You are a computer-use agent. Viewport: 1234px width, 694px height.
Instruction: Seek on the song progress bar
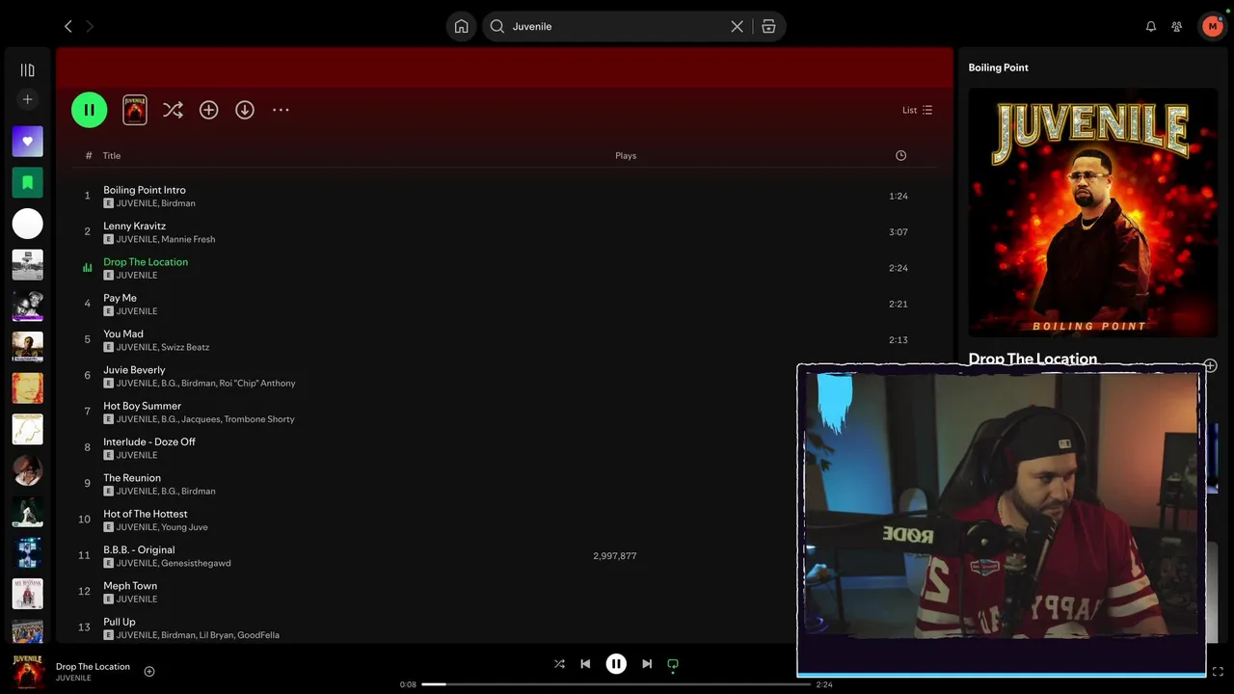(616, 684)
